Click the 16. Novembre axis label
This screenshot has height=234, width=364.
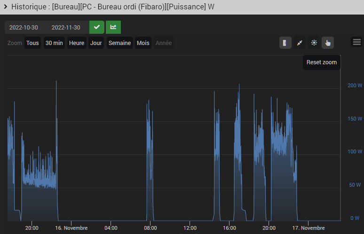71,228
